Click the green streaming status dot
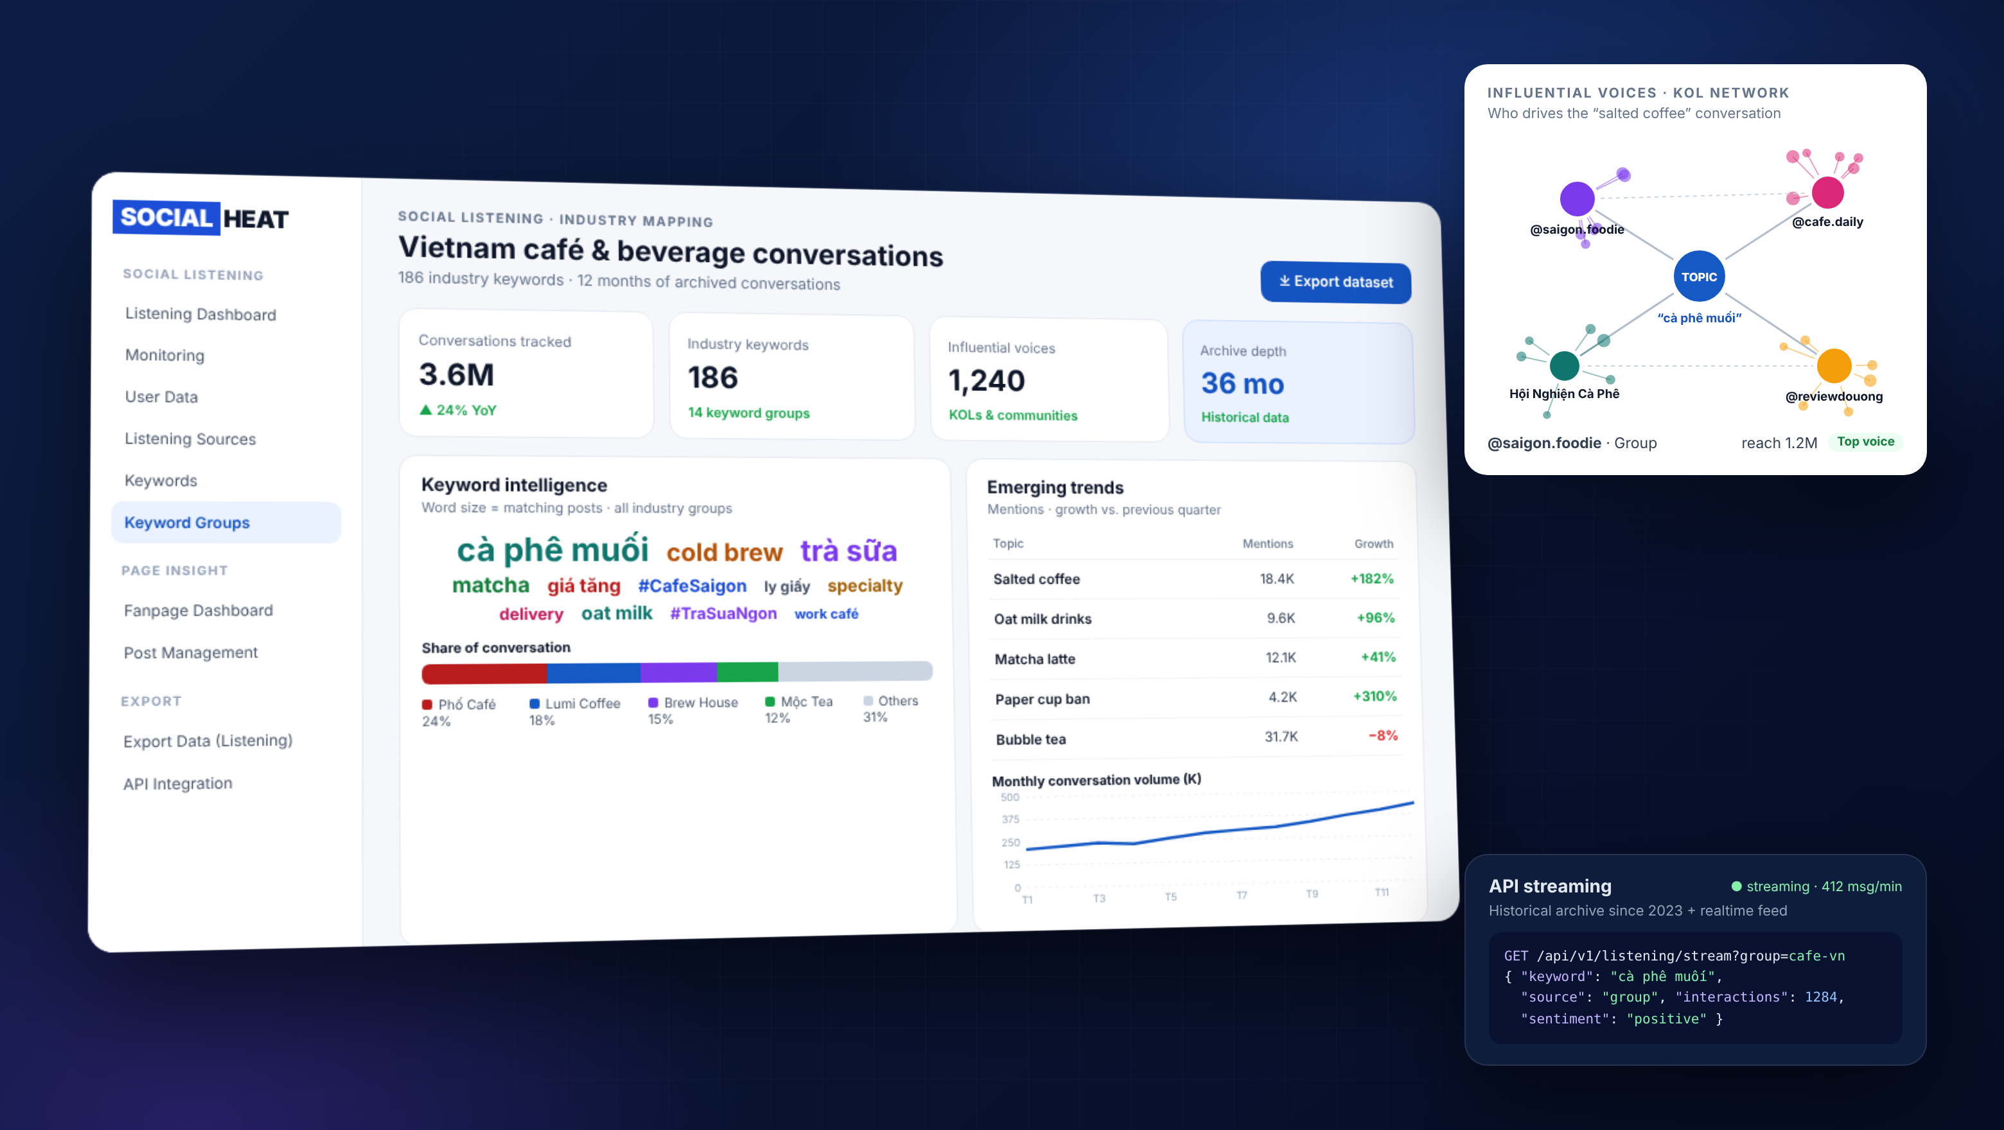2004x1130 pixels. [x=1736, y=886]
